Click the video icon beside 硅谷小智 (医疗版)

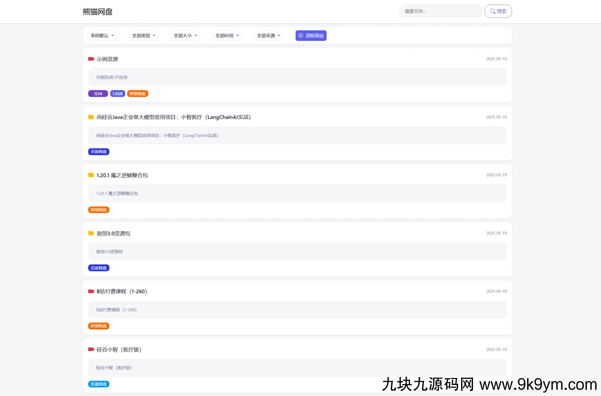coord(91,349)
